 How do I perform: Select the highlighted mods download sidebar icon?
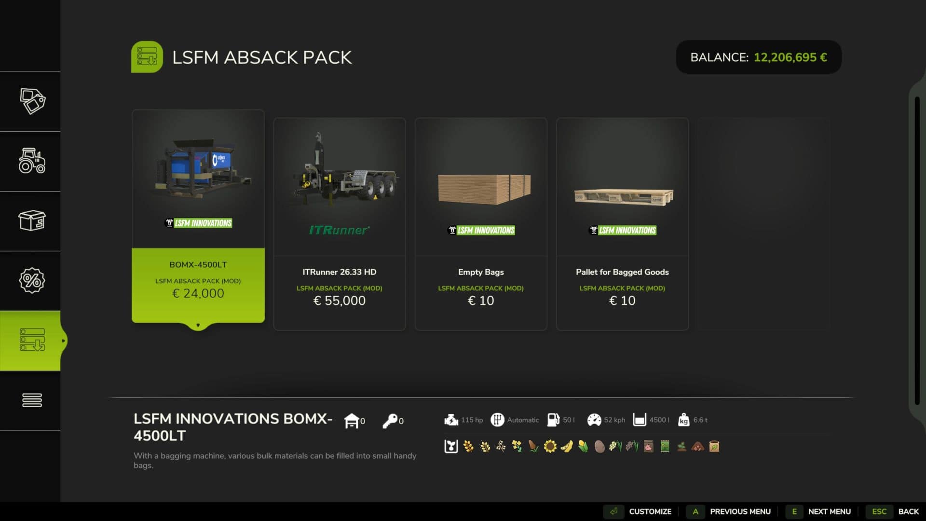32,340
